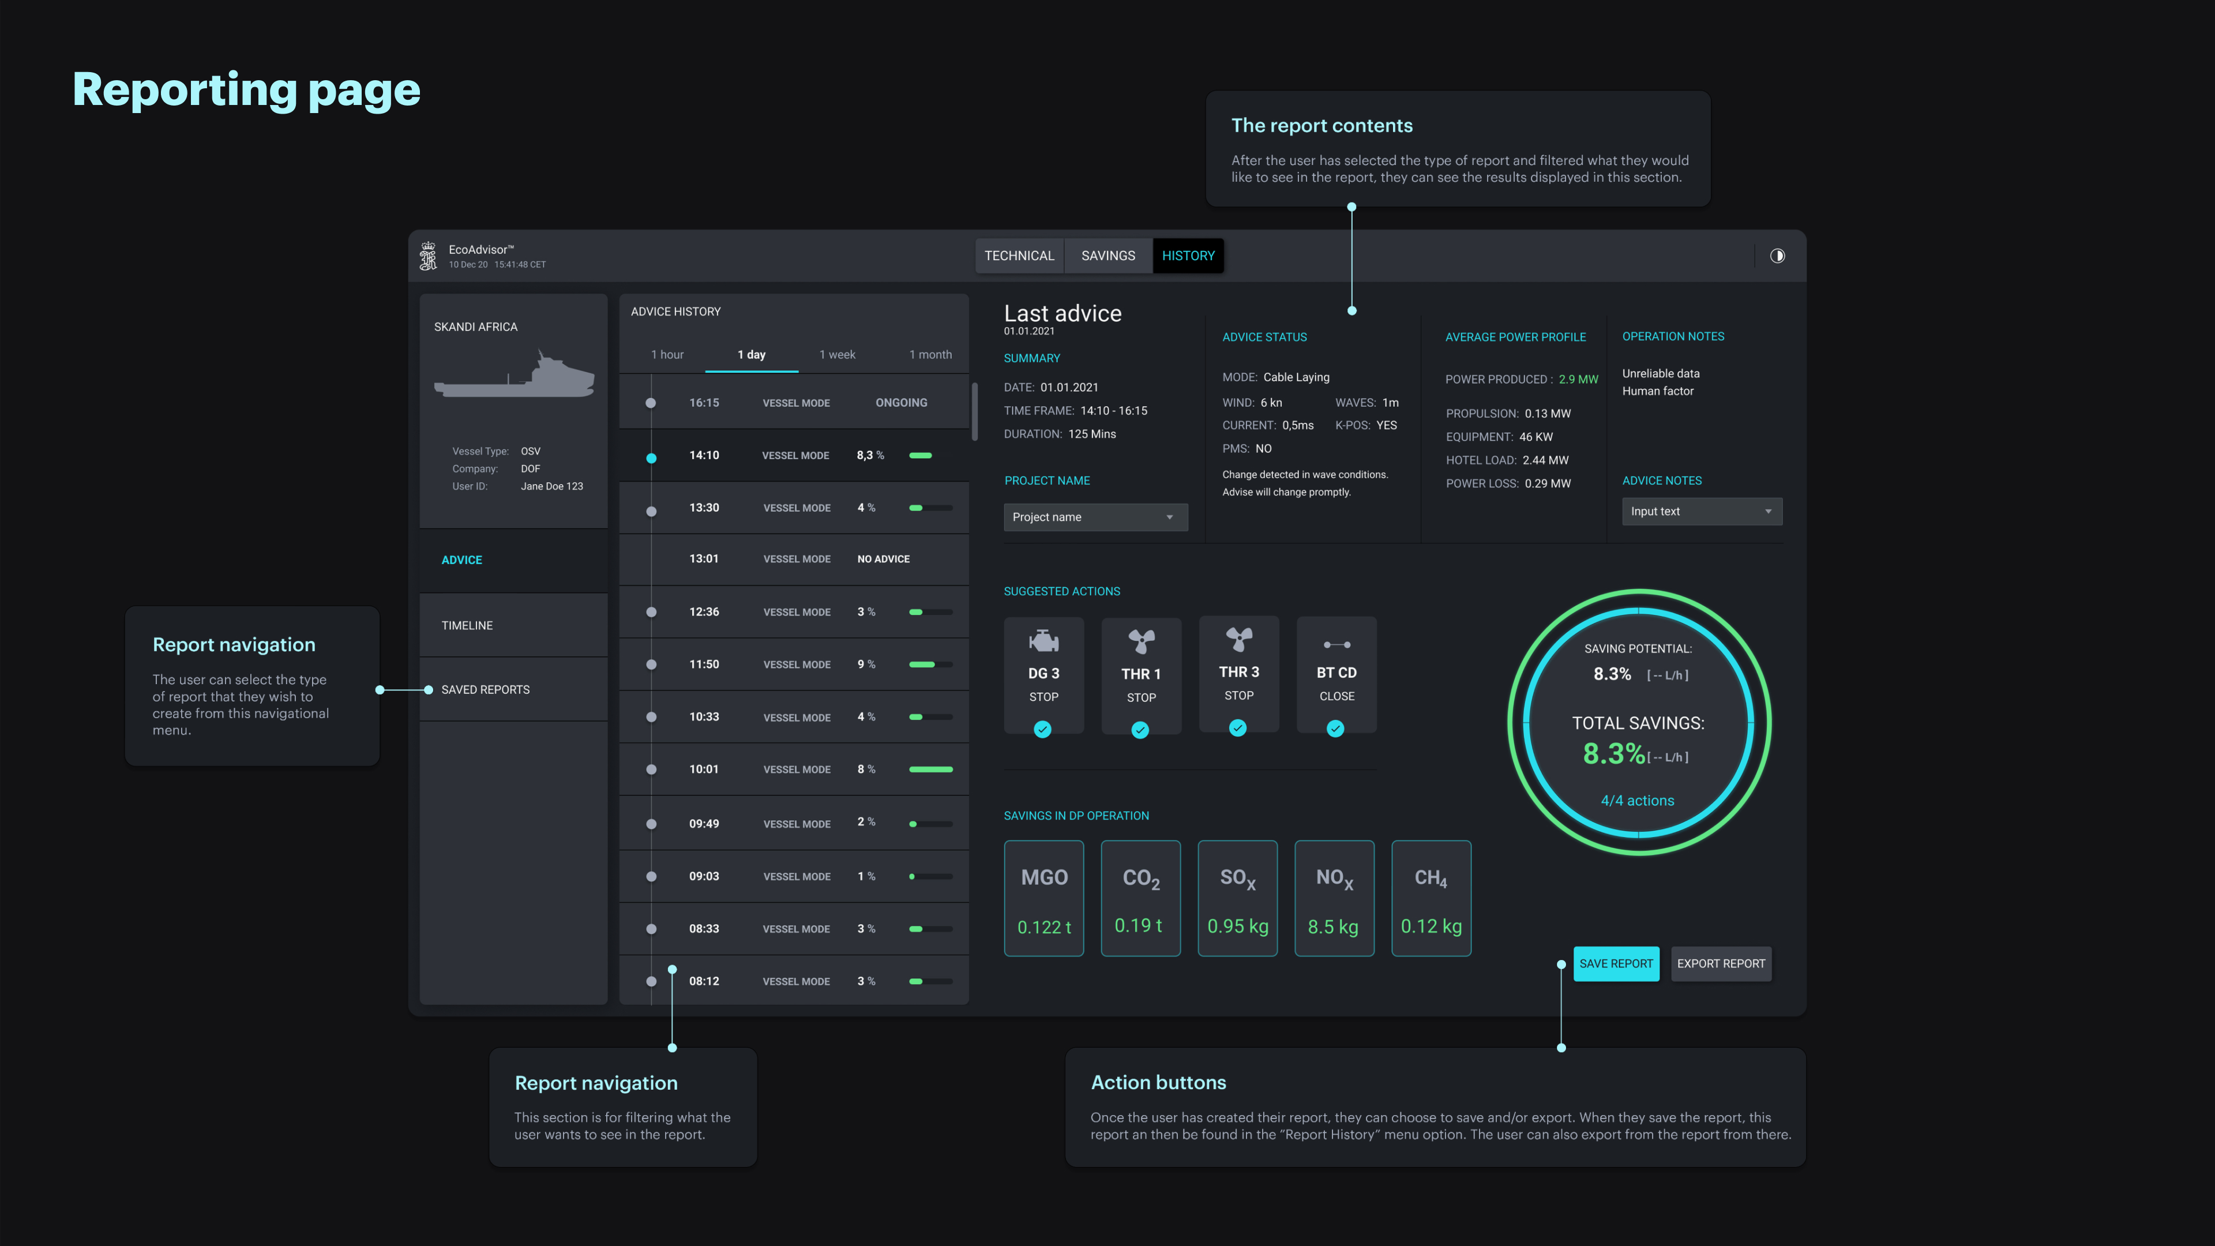This screenshot has width=2215, height=1246.
Task: Select the 09:49 timeline marker dot
Action: [x=651, y=824]
